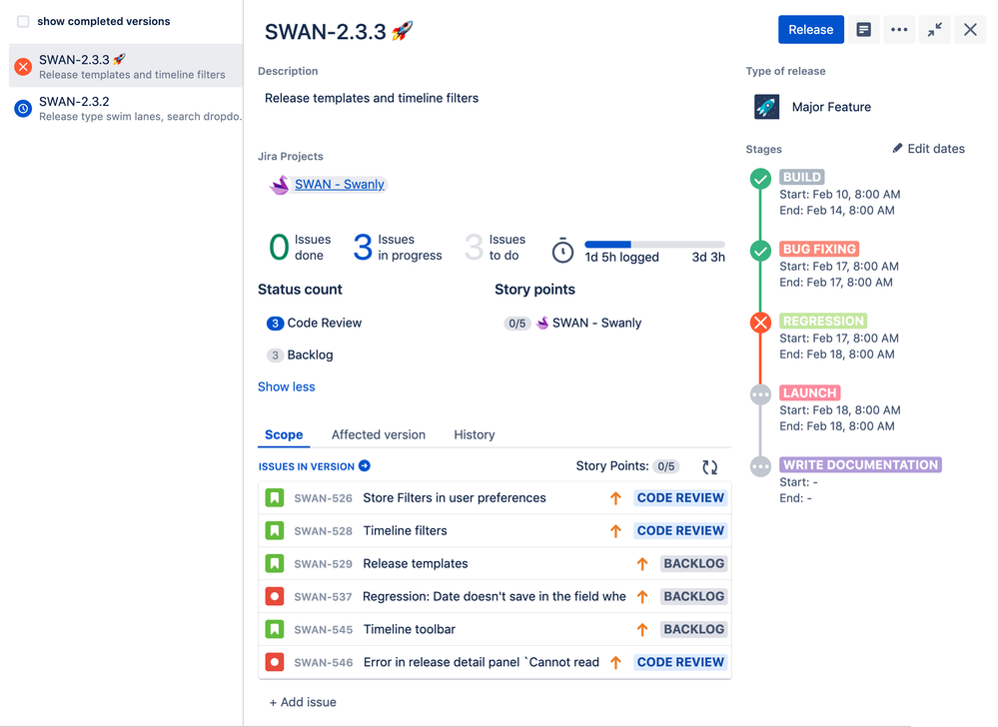The height and width of the screenshot is (727, 998).
Task: Click priority arrow of SWAN-529
Action: pos(642,563)
